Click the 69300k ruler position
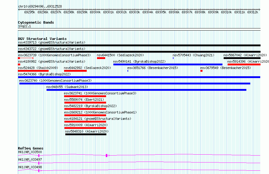The height and width of the screenshot is (174, 269). coord(95,12)
